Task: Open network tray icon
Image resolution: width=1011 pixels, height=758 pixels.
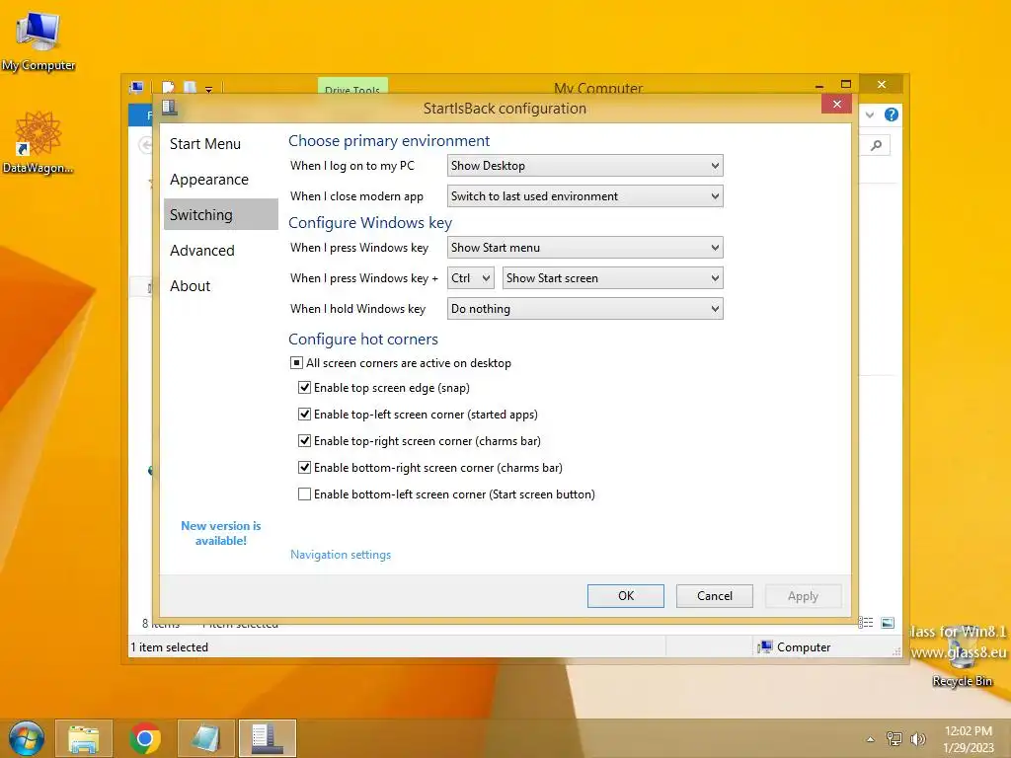Action: (x=894, y=738)
